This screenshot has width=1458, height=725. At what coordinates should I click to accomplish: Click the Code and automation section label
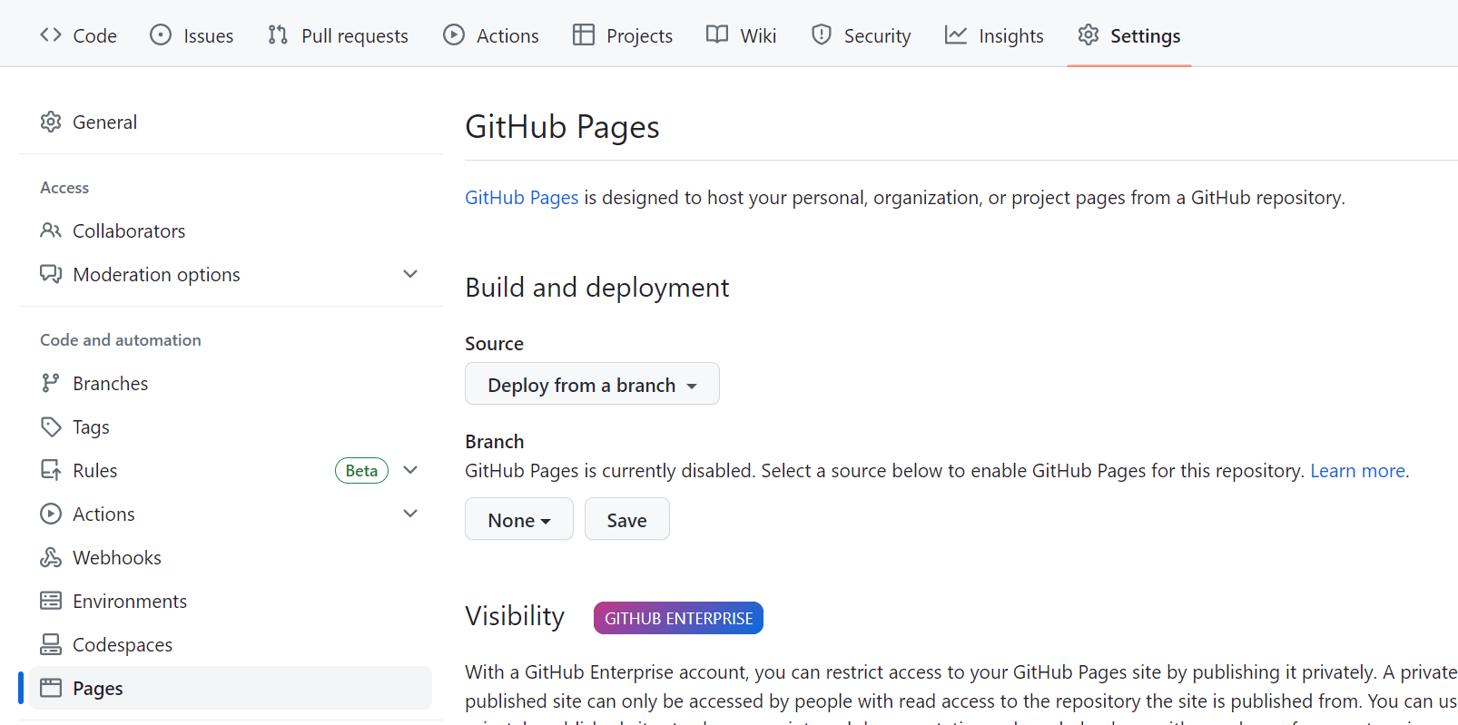(121, 339)
